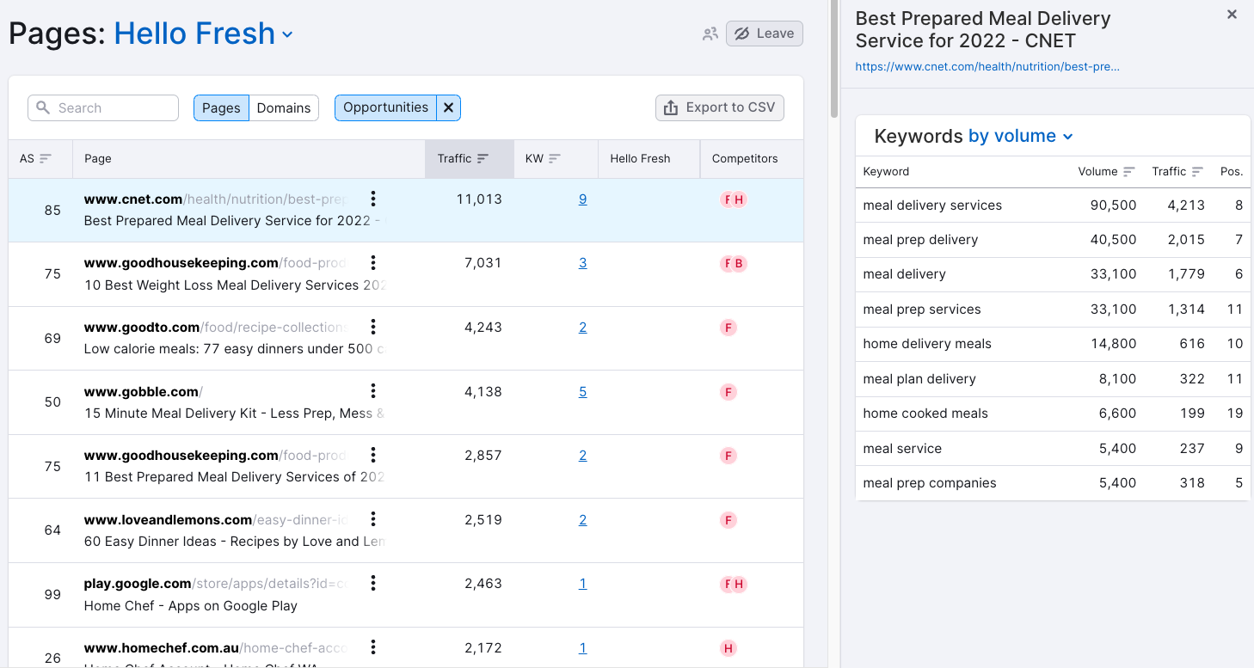Viewport: 1254px width, 668px height.
Task: Open three-dot menu for loveandlemons.com row
Action: (373, 519)
